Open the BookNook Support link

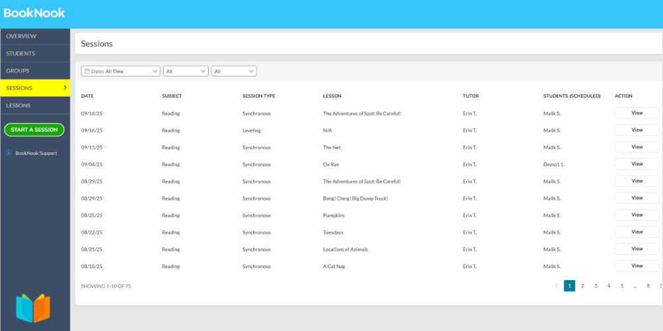(36, 153)
